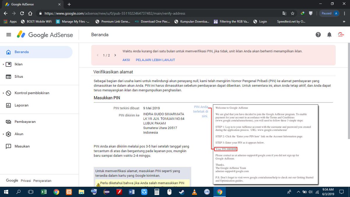Image resolution: width=350 pixels, height=197 pixels.
Task: Open the Privasi footer link
Action: click(26, 181)
